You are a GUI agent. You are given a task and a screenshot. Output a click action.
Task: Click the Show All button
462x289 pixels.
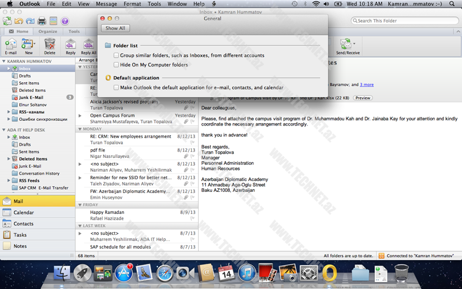(x=115, y=28)
